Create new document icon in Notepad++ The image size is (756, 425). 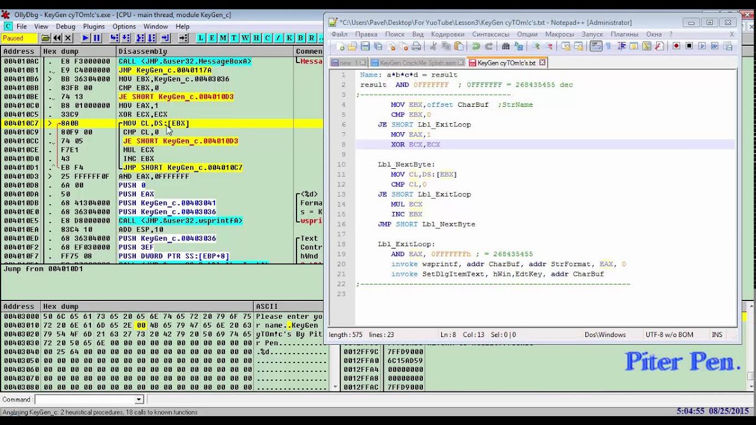point(340,46)
